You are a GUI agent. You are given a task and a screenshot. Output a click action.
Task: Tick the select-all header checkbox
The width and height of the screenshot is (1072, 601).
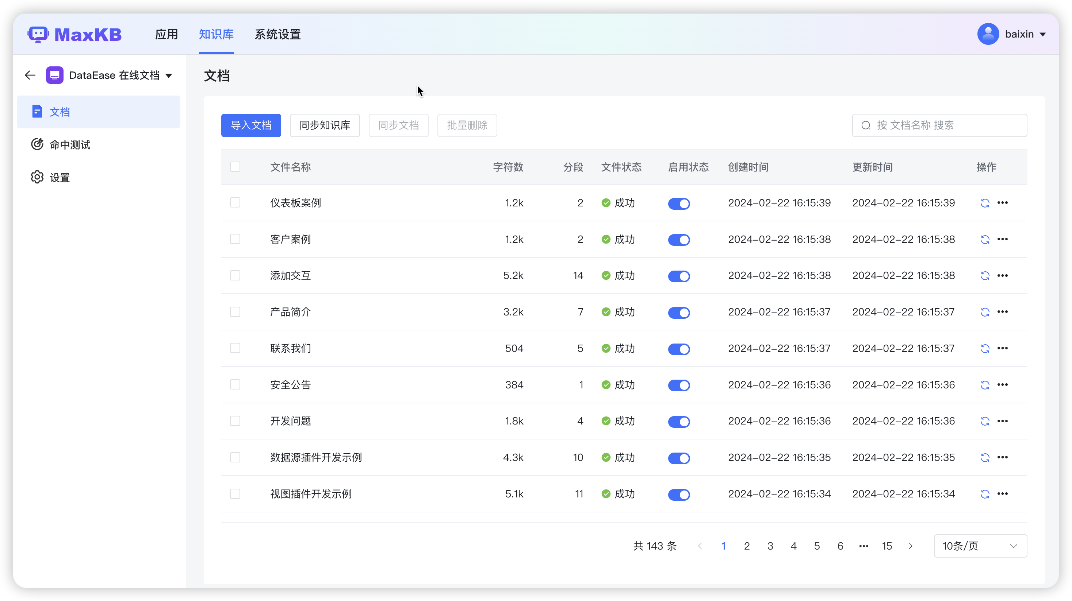[x=235, y=167]
